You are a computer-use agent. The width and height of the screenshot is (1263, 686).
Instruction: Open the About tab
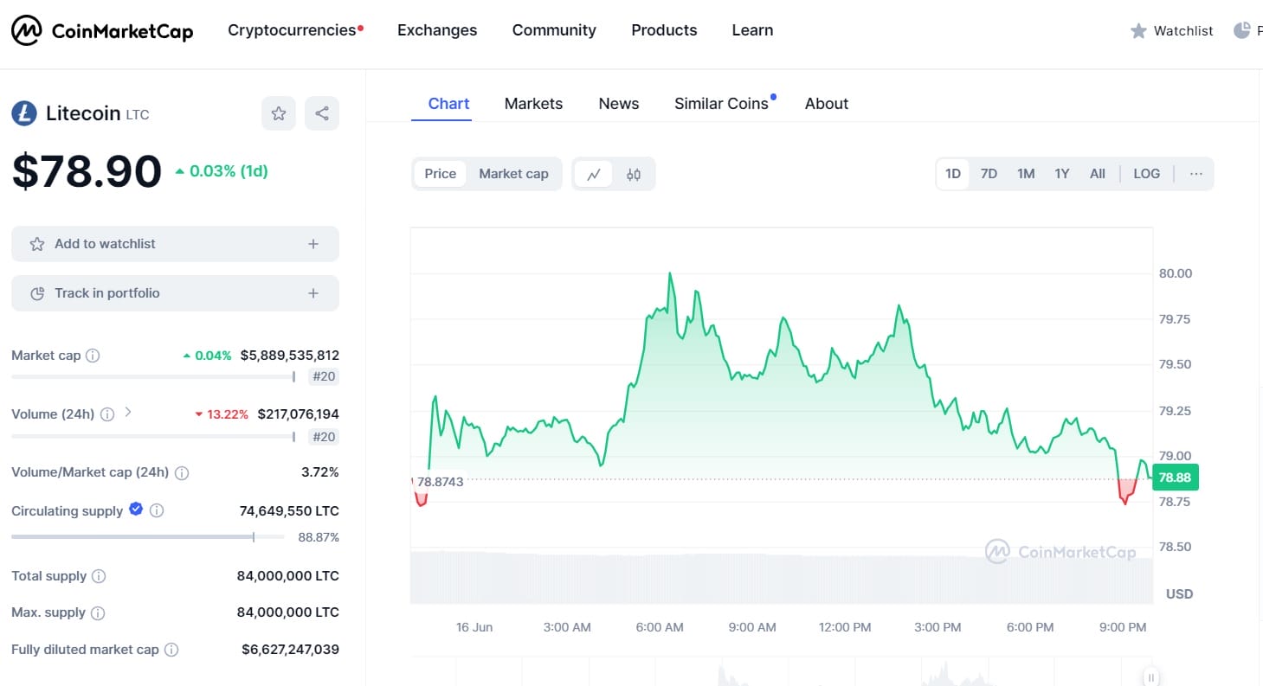[827, 104]
